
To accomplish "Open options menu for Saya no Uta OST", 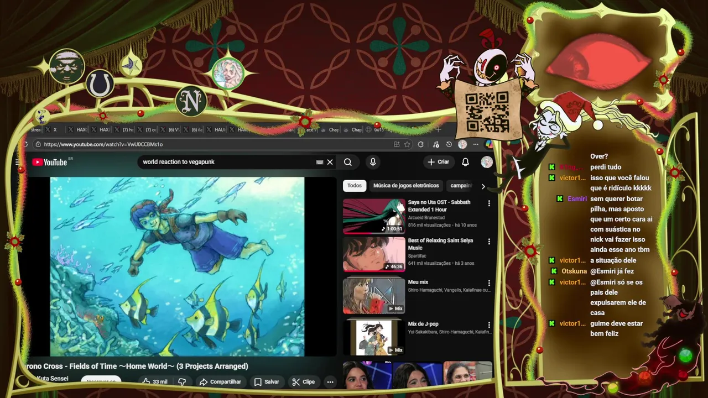I will (489, 203).
